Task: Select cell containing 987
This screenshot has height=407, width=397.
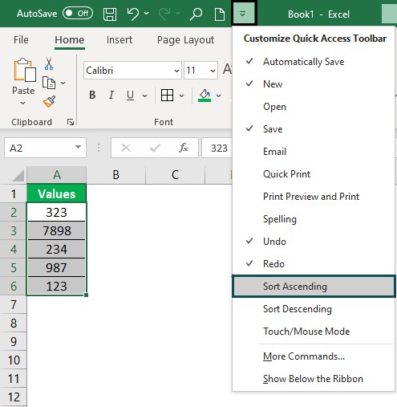Action: pyautogui.click(x=57, y=267)
